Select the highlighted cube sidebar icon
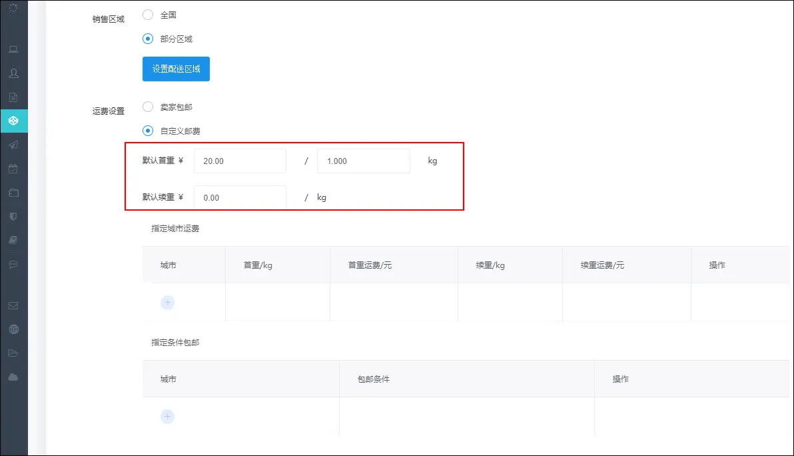The height and width of the screenshot is (456, 794). [13, 121]
